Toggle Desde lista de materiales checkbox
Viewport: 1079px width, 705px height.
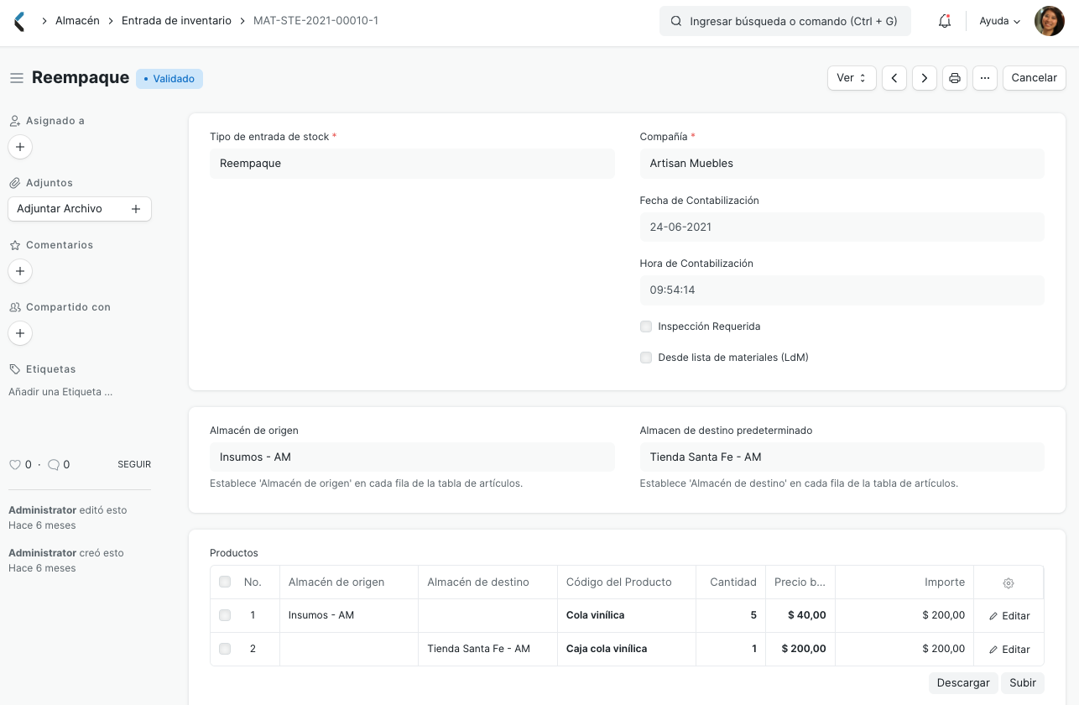click(646, 358)
